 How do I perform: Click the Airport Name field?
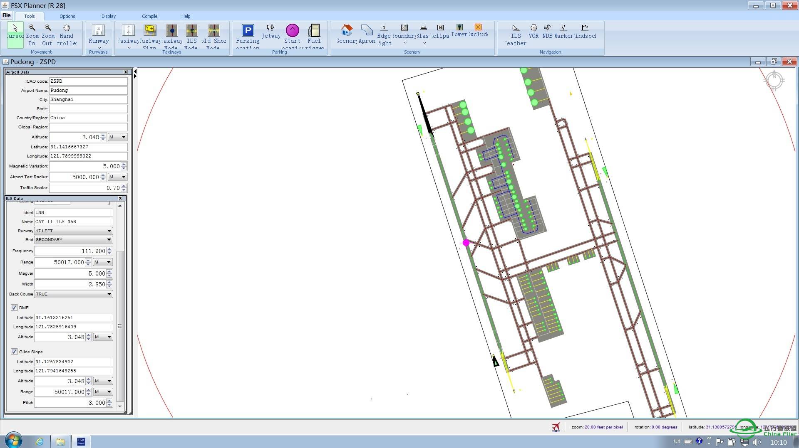coord(88,90)
